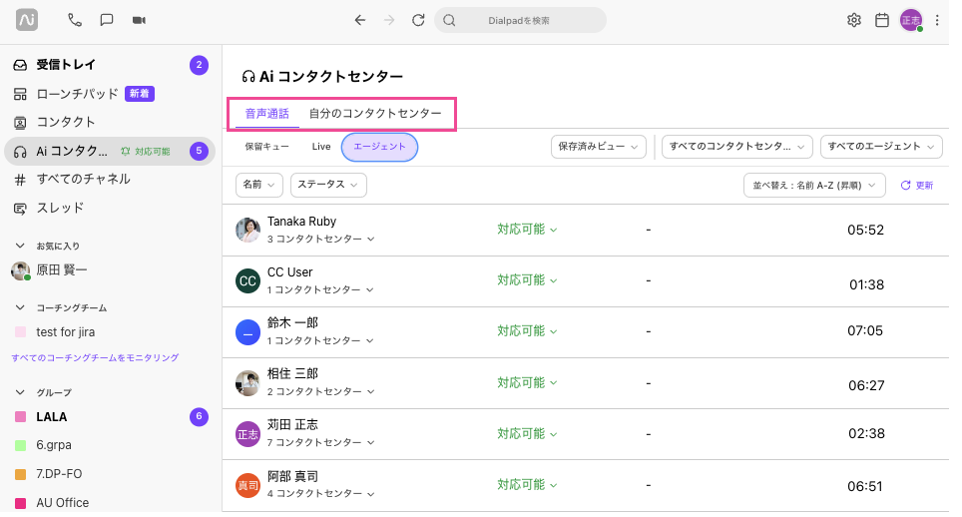
Task: Click 相住 三郎's profile photo
Action: tap(247, 383)
